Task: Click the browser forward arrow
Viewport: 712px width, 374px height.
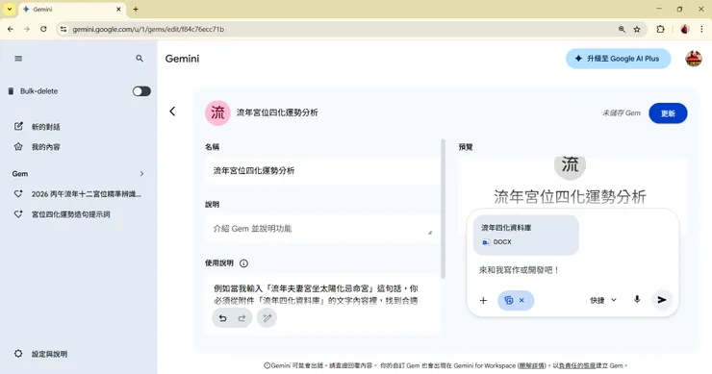Action: 27,29
